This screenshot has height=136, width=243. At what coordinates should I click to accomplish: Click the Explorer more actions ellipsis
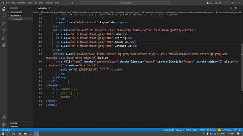pos(30,8)
